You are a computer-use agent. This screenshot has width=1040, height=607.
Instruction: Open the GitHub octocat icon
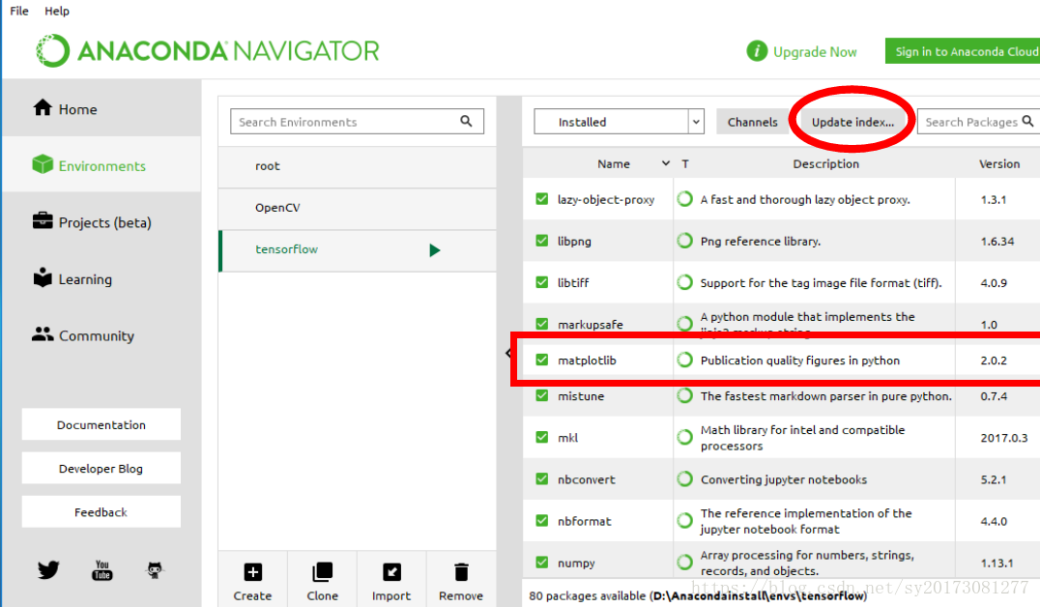[155, 570]
